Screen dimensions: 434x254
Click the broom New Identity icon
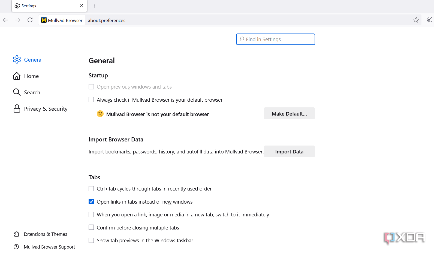[x=429, y=20]
